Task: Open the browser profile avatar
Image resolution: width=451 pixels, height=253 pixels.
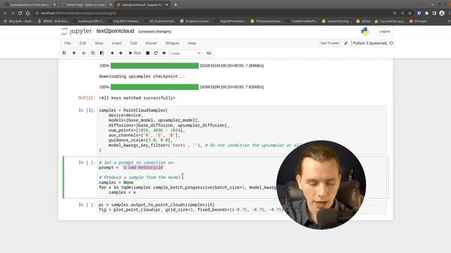Action: pyautogui.click(x=442, y=13)
